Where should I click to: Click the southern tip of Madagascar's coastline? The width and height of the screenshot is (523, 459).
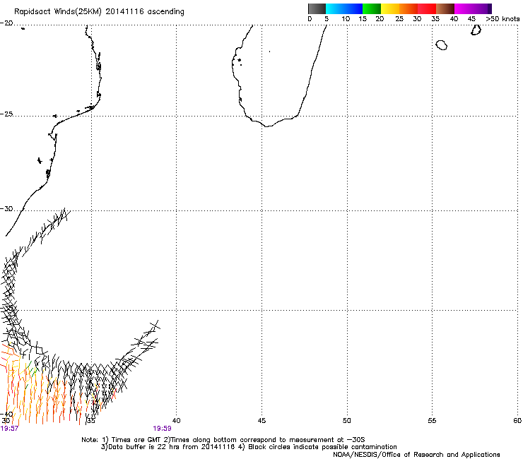tap(267, 126)
